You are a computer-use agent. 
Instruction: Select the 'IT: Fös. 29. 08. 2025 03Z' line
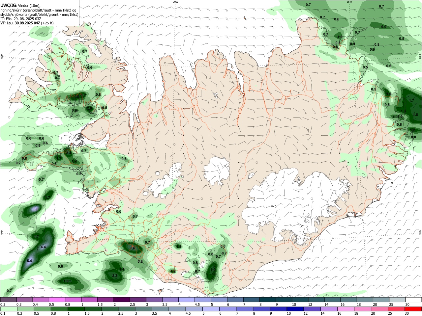[21, 19]
